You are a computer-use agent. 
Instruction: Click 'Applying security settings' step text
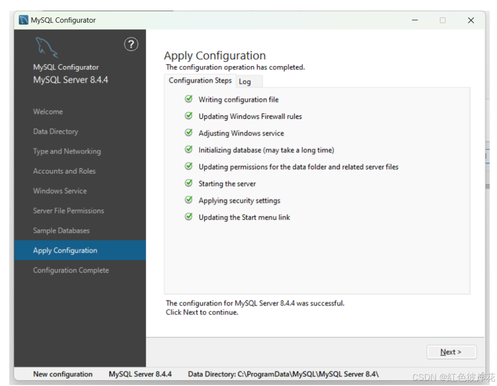click(239, 201)
